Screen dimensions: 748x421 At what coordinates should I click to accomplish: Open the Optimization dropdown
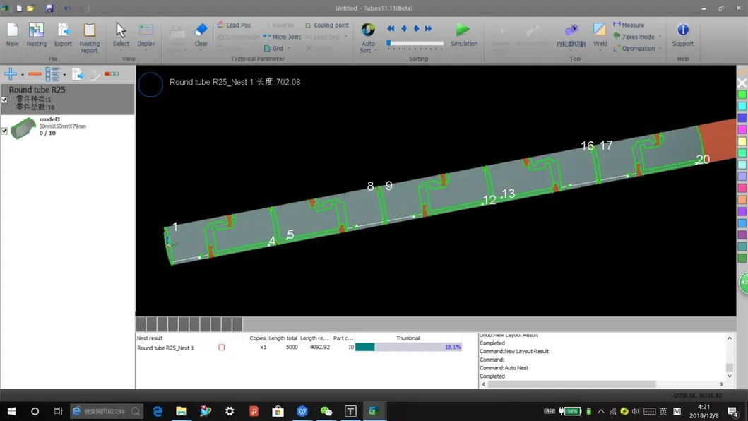coord(660,49)
